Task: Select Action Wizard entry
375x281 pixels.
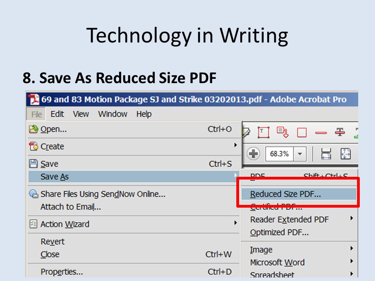Action: click(134, 224)
